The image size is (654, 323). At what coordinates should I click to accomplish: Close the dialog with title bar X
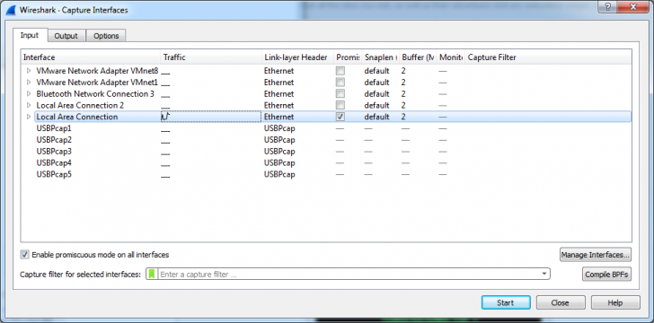[x=633, y=6]
